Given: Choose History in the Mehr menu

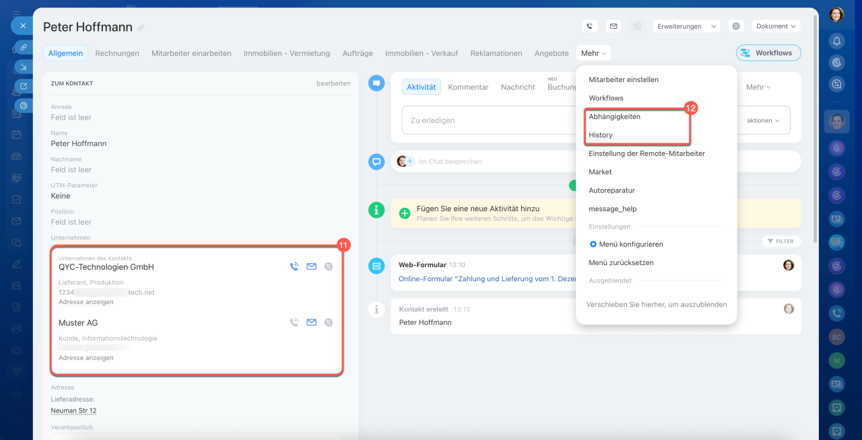Looking at the screenshot, I should tap(601, 135).
